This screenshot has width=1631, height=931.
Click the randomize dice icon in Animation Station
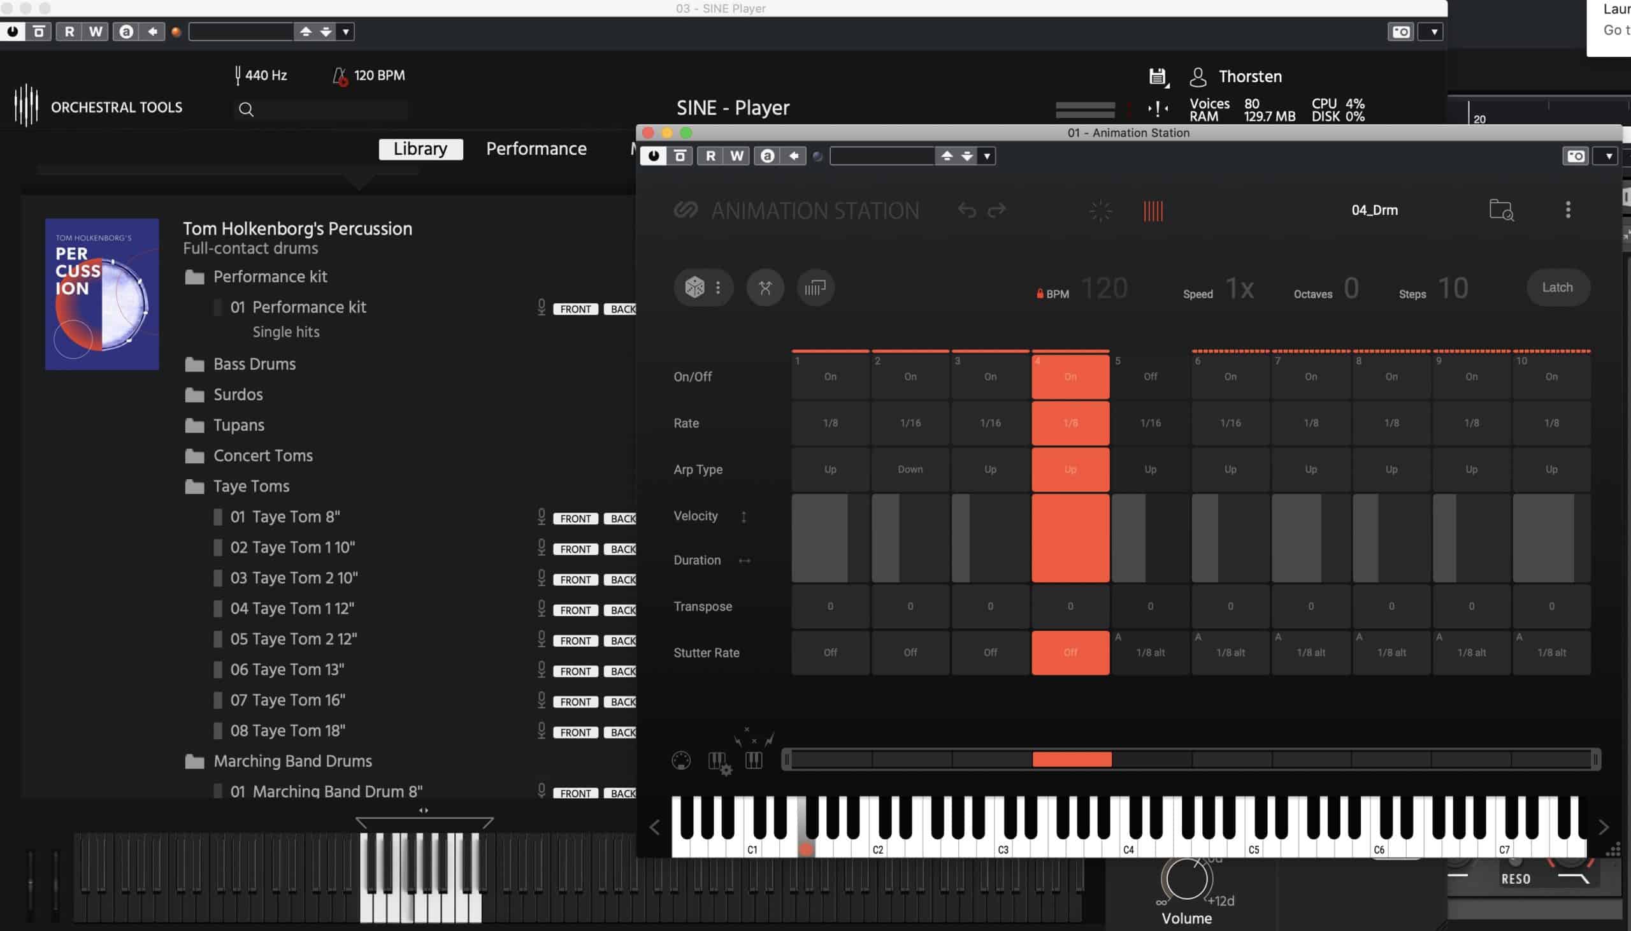pos(694,288)
